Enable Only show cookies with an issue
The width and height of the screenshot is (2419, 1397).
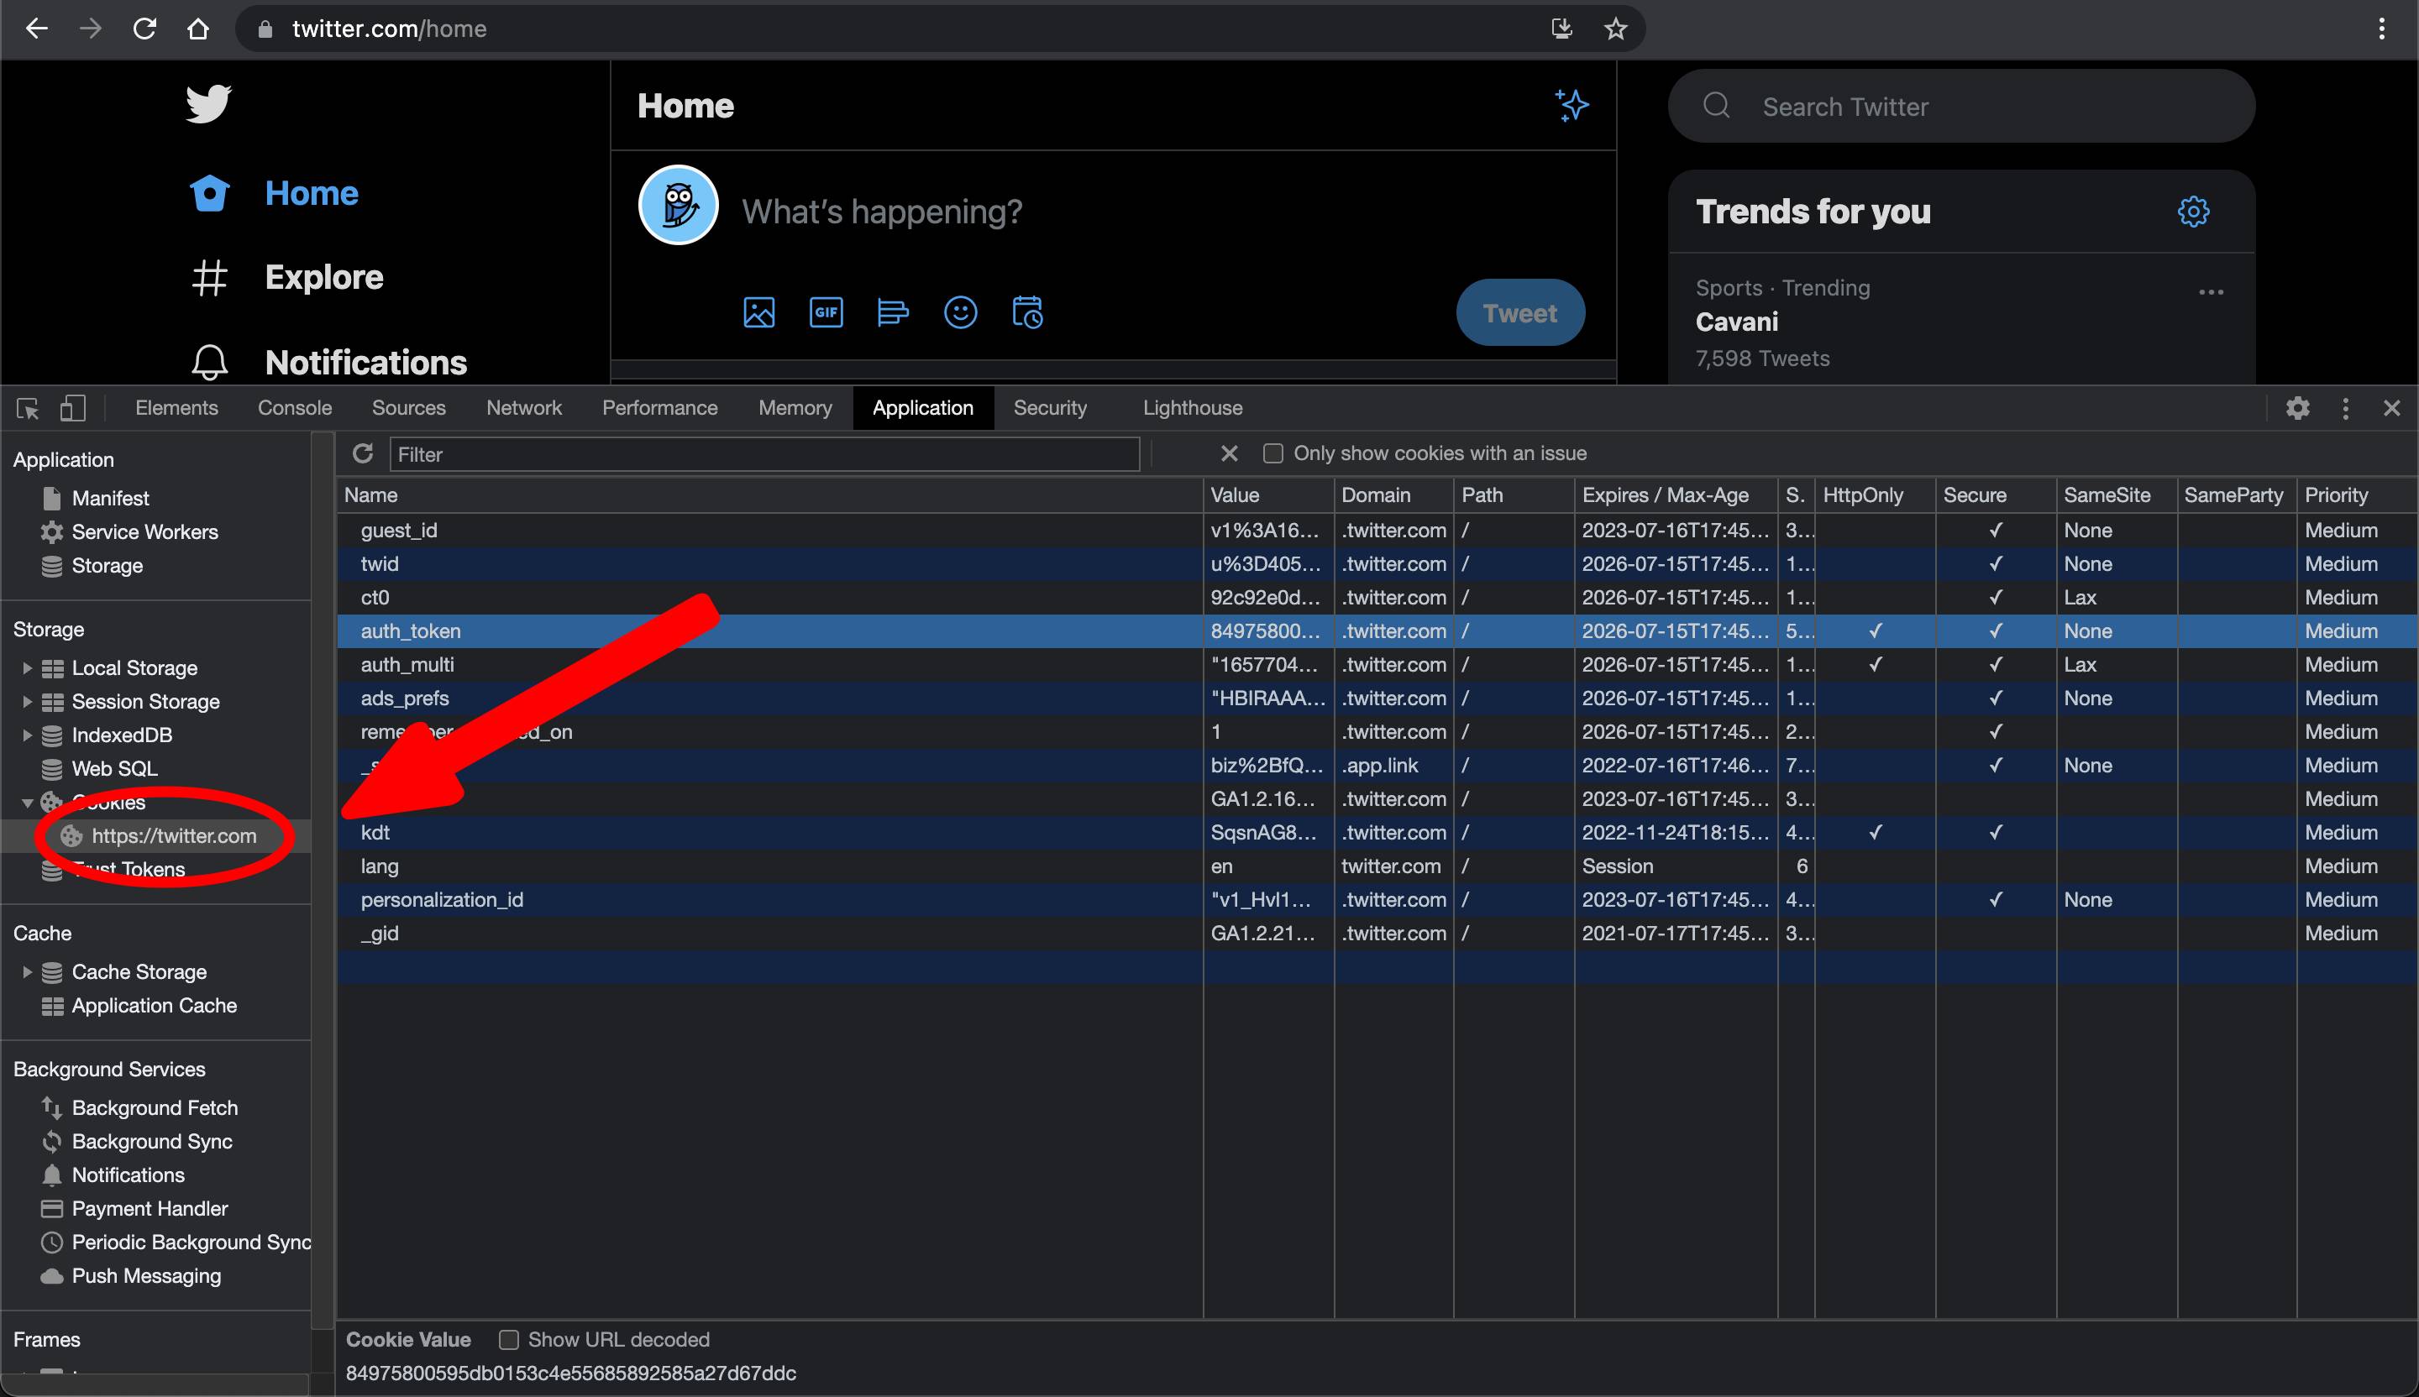click(x=1272, y=454)
